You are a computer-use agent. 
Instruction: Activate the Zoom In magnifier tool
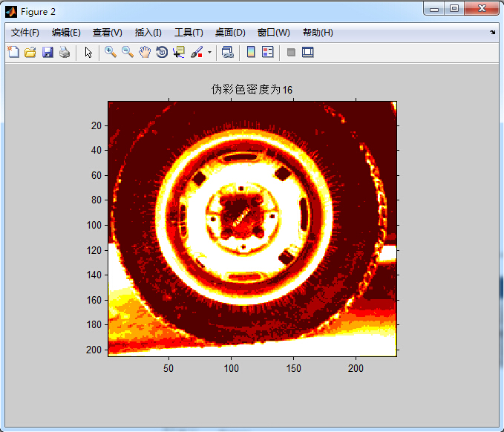(111, 52)
